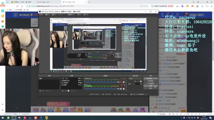Adjust the first mixer channel volume slider
The width and height of the screenshot is (214, 120).
(102, 82)
